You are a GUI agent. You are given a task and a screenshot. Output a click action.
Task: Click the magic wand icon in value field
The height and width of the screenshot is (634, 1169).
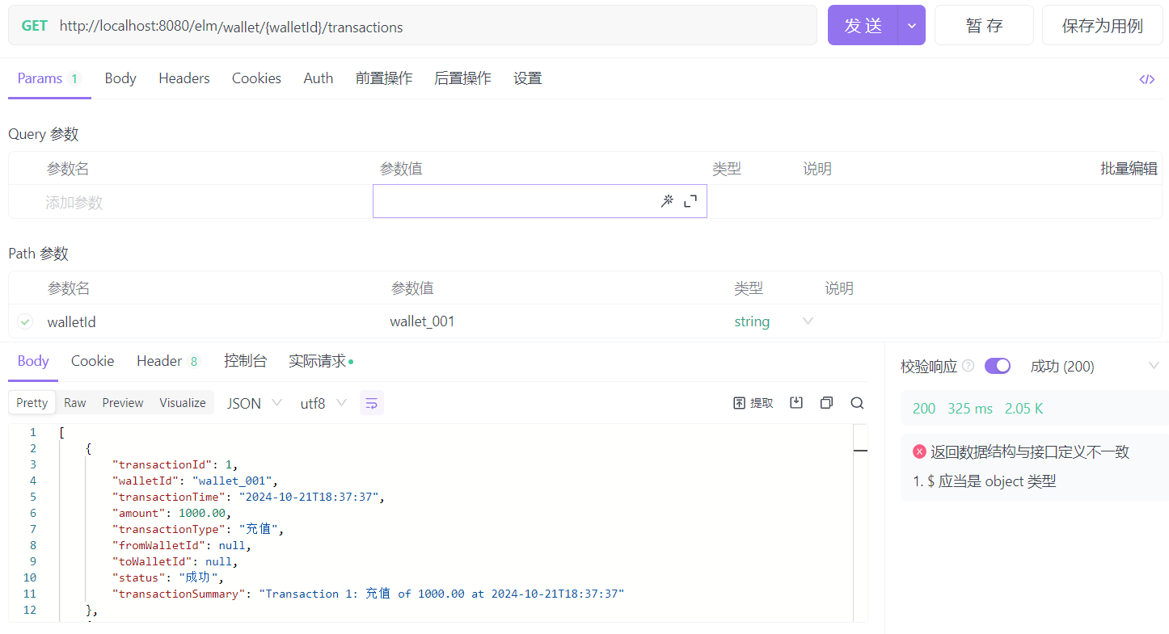(667, 201)
